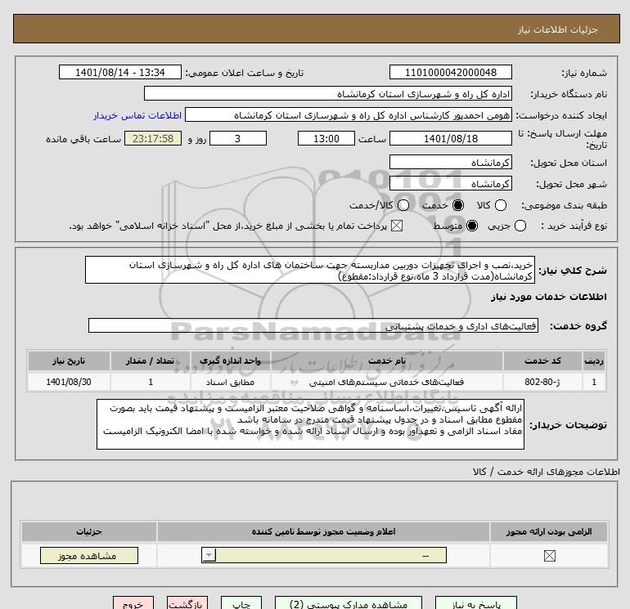Click the کد خدمت column header
630x609 pixels.
pos(542,360)
